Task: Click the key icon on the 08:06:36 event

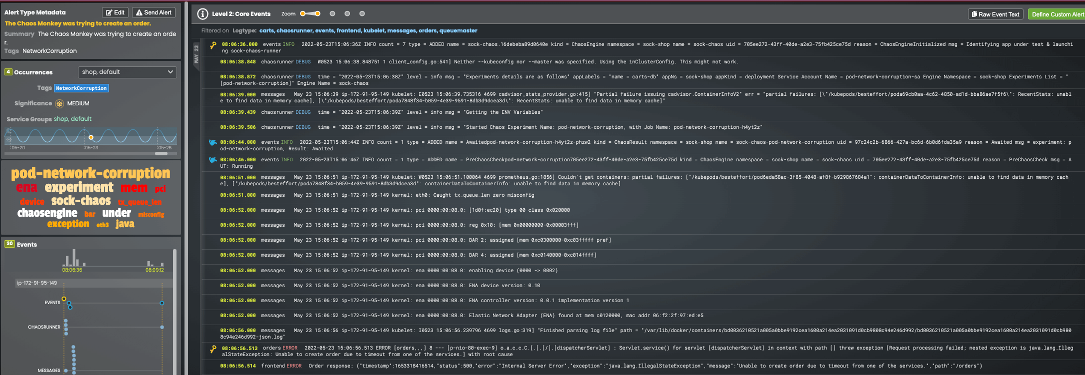Action: click(x=213, y=45)
